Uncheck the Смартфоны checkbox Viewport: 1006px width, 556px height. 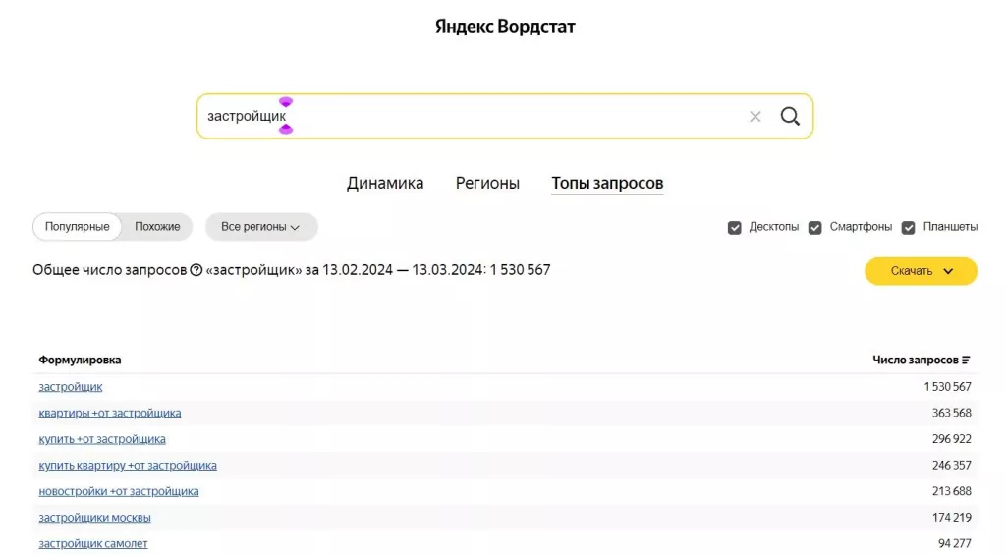point(814,228)
